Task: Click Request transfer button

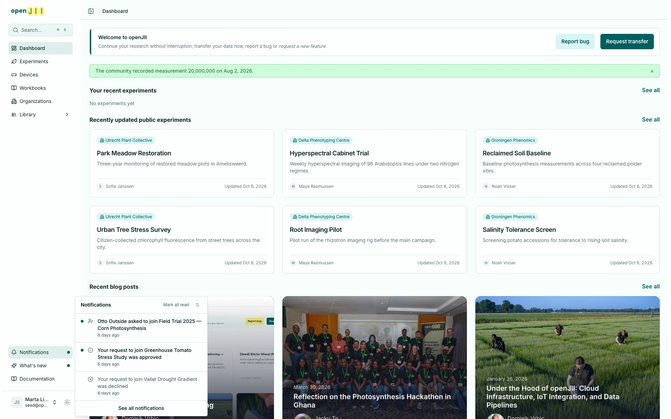Action: click(627, 42)
